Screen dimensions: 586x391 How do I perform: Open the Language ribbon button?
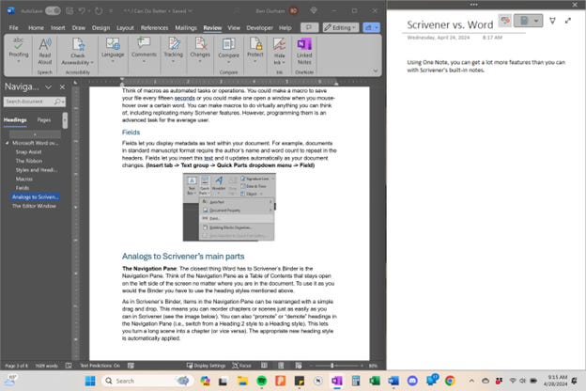coord(113,50)
